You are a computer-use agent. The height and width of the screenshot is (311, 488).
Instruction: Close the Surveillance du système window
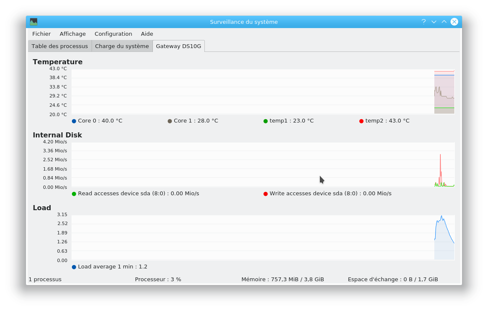coord(454,22)
